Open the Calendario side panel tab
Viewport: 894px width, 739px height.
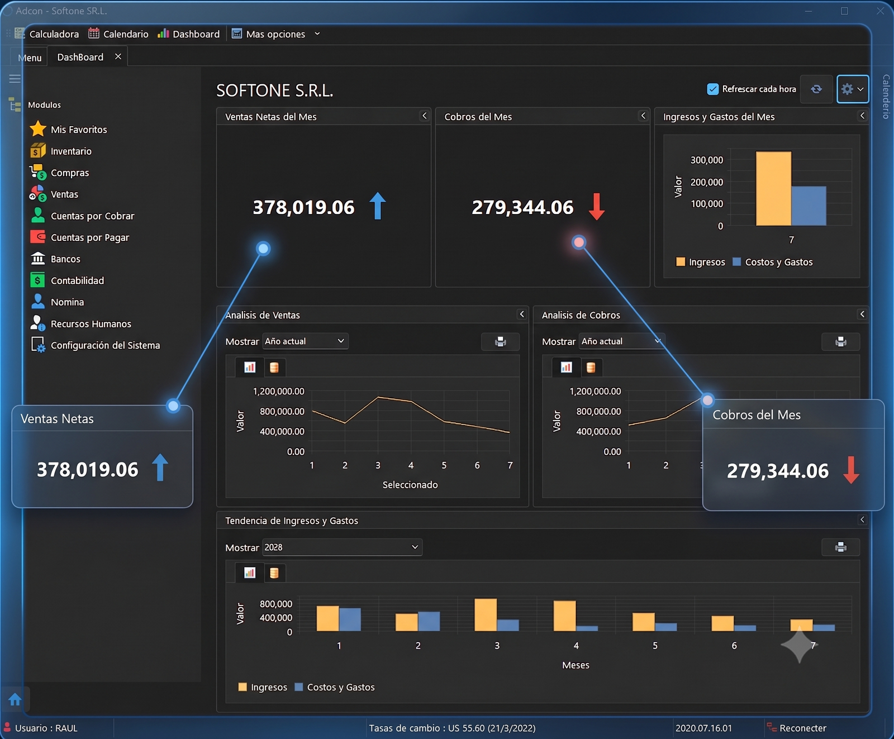(886, 96)
